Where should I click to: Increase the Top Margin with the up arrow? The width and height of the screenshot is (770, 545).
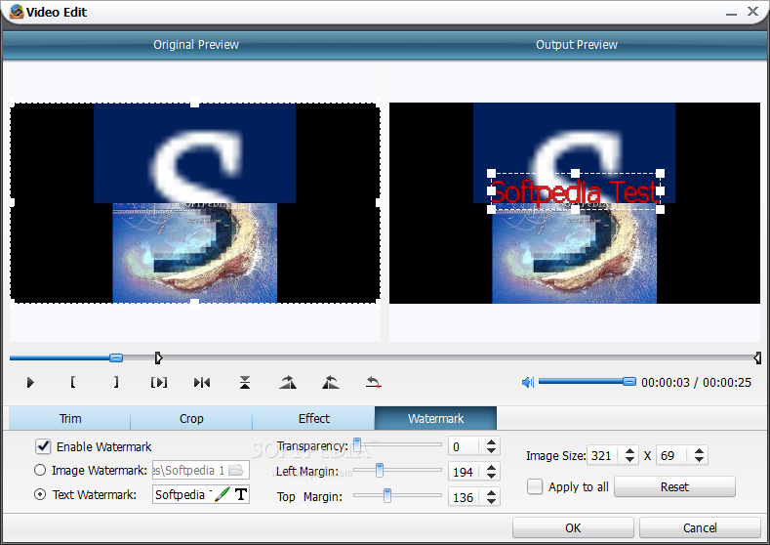pos(491,493)
